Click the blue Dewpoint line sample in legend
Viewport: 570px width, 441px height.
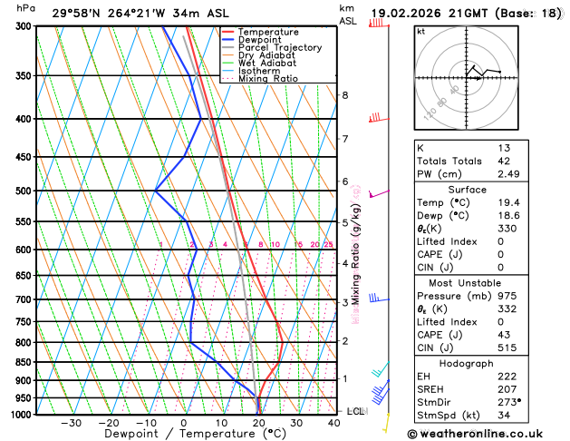click(228, 40)
